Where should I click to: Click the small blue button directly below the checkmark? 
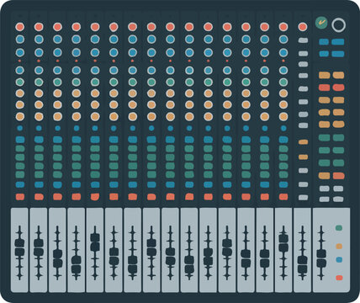(324, 42)
